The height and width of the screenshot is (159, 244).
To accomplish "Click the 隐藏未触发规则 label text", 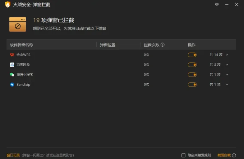I will (199, 155).
